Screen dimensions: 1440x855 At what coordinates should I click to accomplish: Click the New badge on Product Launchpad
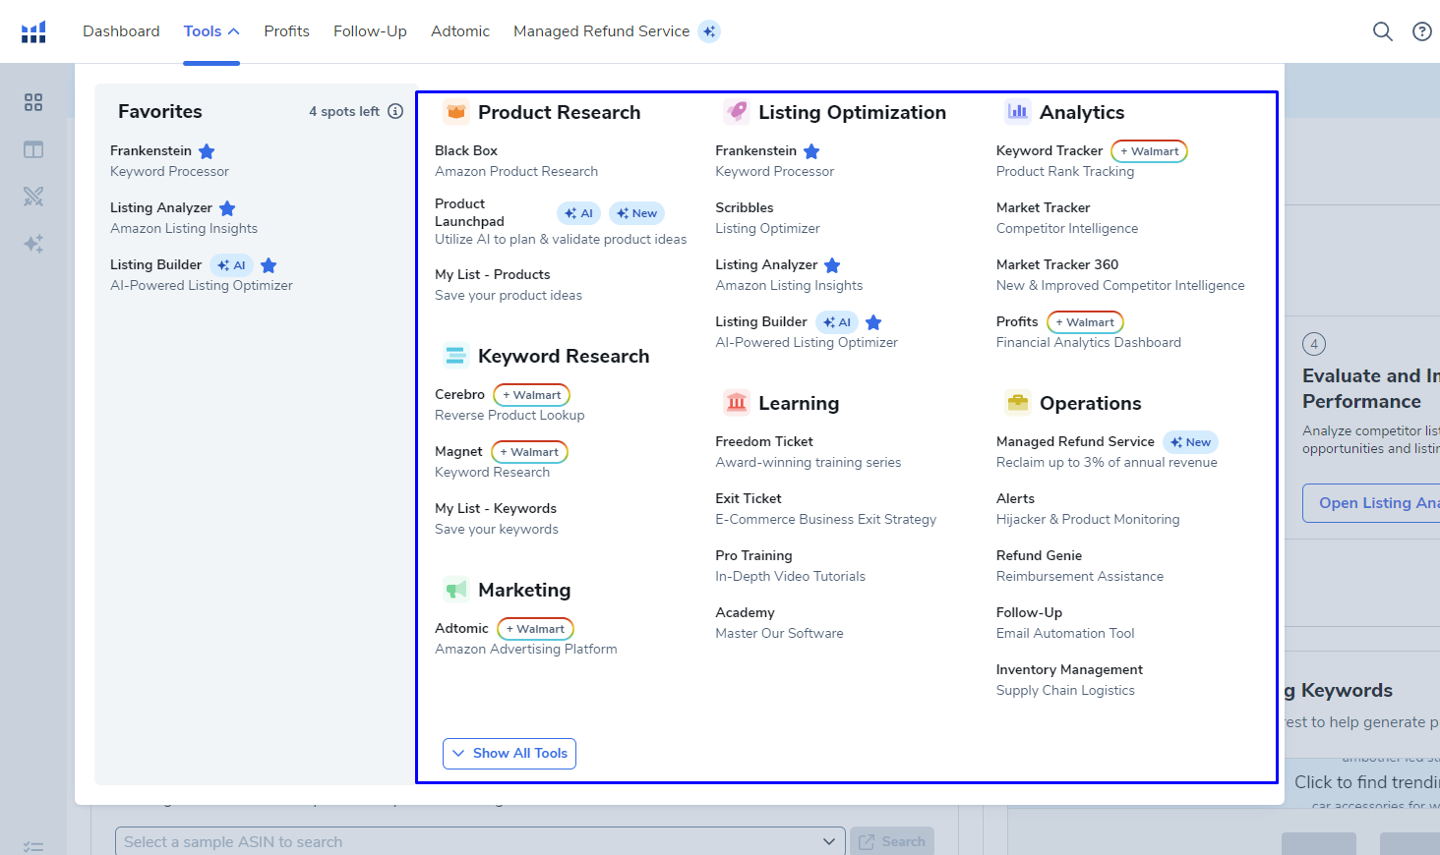tap(637, 213)
